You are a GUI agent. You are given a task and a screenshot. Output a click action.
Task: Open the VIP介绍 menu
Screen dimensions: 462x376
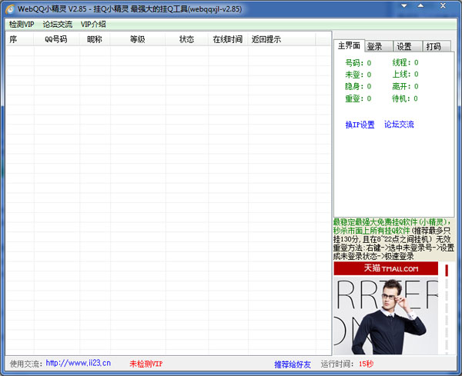coord(93,25)
